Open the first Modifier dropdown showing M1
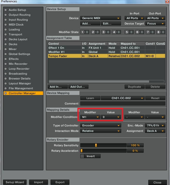Image resolution: width=170 pixels, height=185 pixels. coord(90,117)
